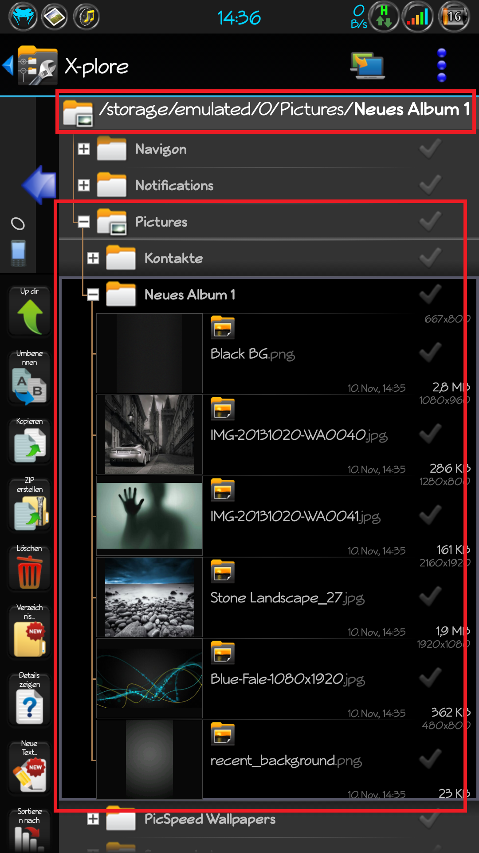
Task: Open the gallery picture status bar icon
Action: point(55,17)
